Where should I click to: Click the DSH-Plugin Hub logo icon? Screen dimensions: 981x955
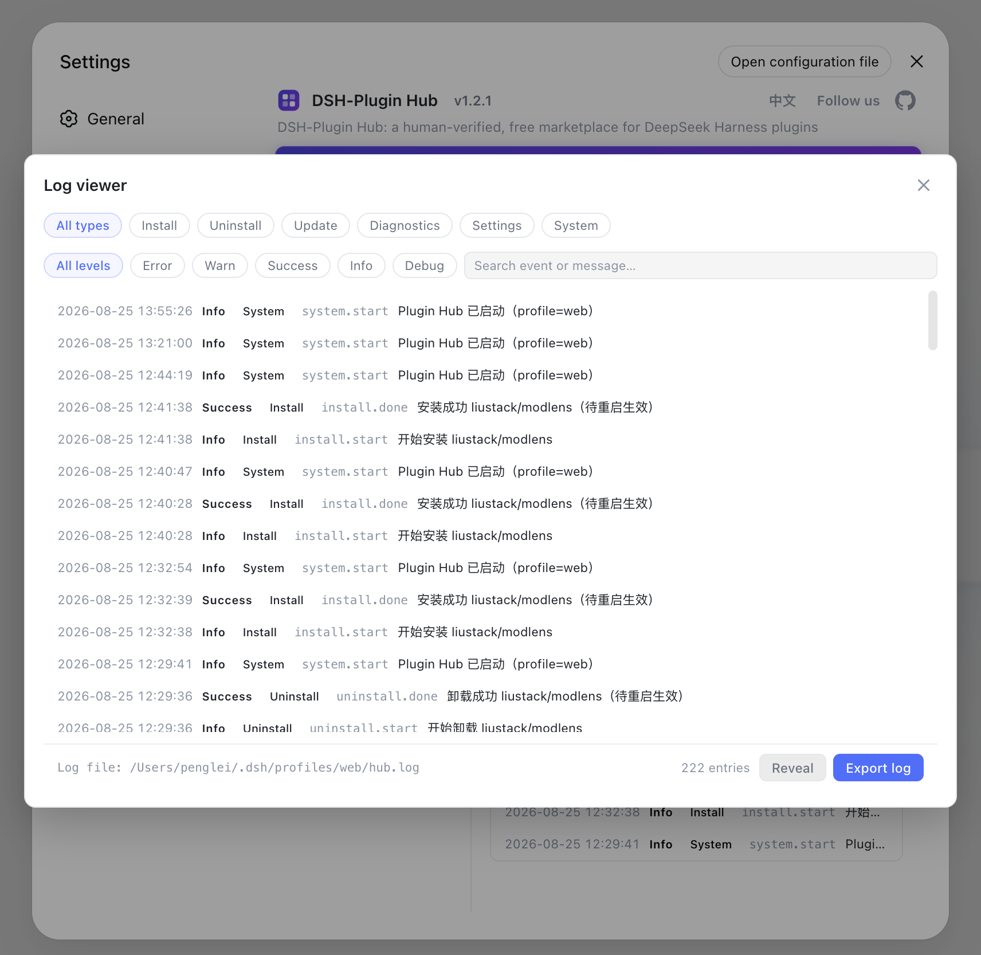(289, 100)
